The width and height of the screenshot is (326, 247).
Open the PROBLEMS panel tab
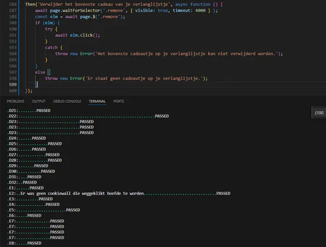[x=16, y=101]
